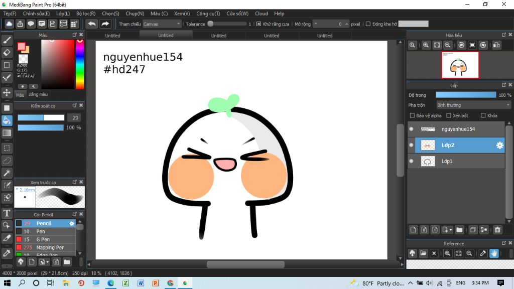Tick the Xén bớt checkbox
The height and width of the screenshot is (289, 514).
pyautogui.click(x=449, y=115)
